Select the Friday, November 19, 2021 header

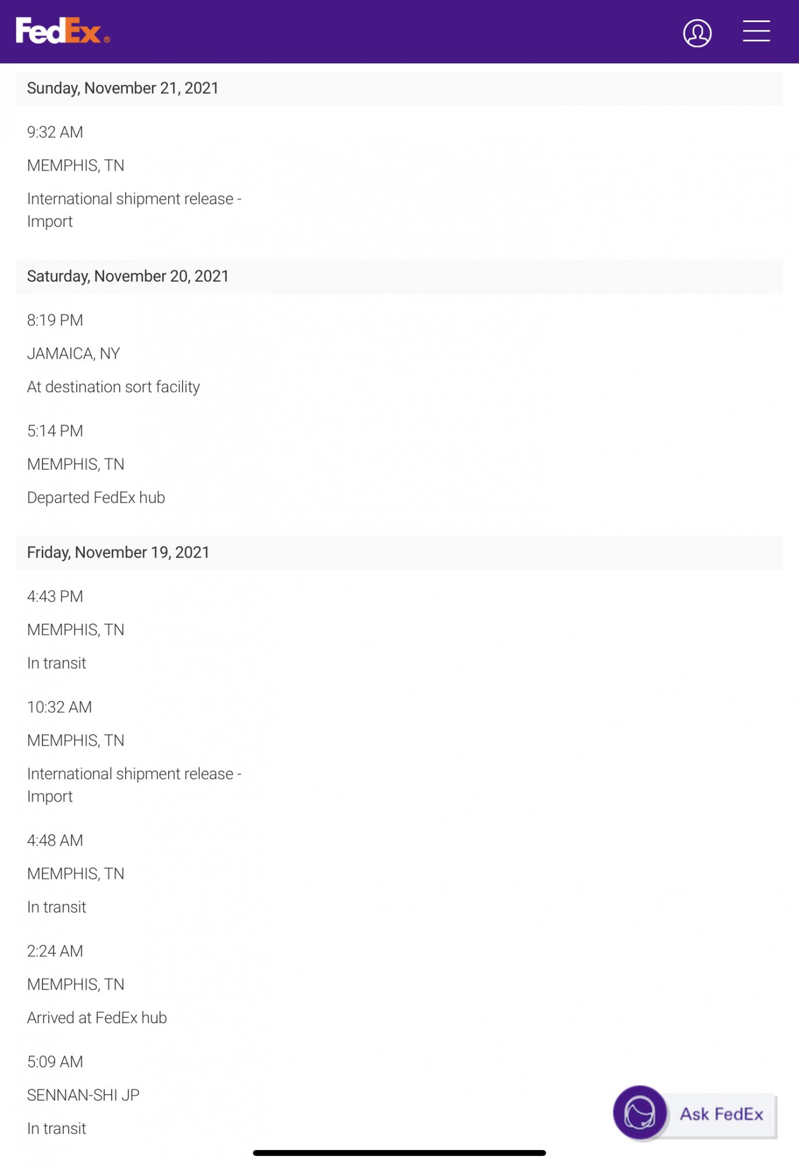point(118,552)
